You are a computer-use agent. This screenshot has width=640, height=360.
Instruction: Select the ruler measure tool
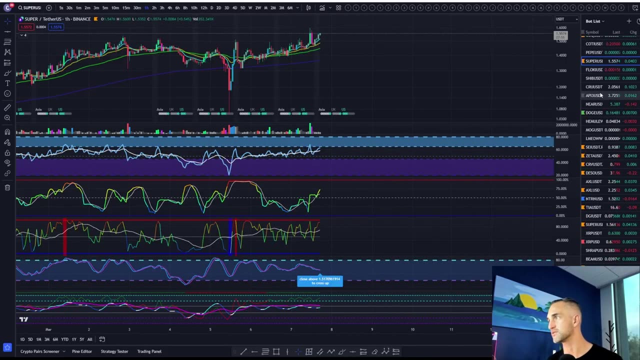coord(7,107)
